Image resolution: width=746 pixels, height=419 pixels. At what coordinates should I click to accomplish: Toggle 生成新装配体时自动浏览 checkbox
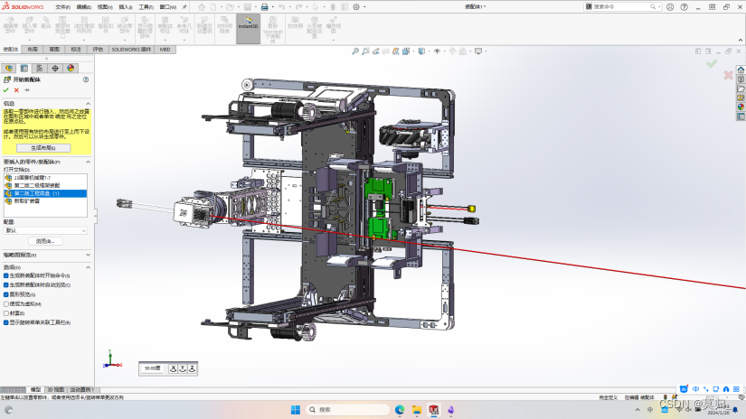click(6, 285)
